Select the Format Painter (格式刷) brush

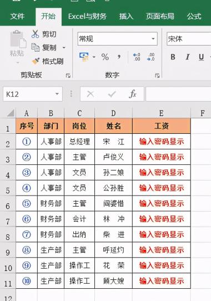click(x=36, y=61)
